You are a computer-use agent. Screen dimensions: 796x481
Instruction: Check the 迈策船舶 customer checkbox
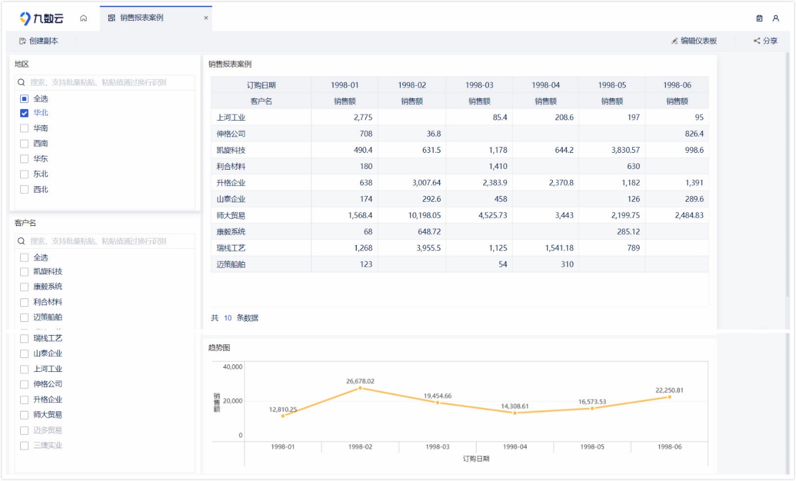coord(24,317)
